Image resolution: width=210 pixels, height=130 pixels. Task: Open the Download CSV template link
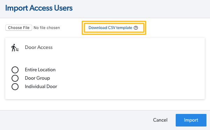pos(110,28)
